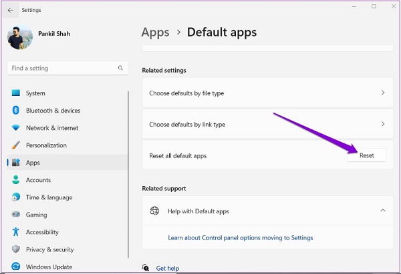
Task: Click the Accounts person icon
Action: (x=16, y=179)
